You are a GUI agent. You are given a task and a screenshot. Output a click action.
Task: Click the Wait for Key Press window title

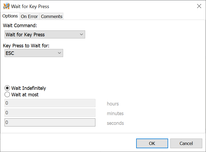[30, 6]
